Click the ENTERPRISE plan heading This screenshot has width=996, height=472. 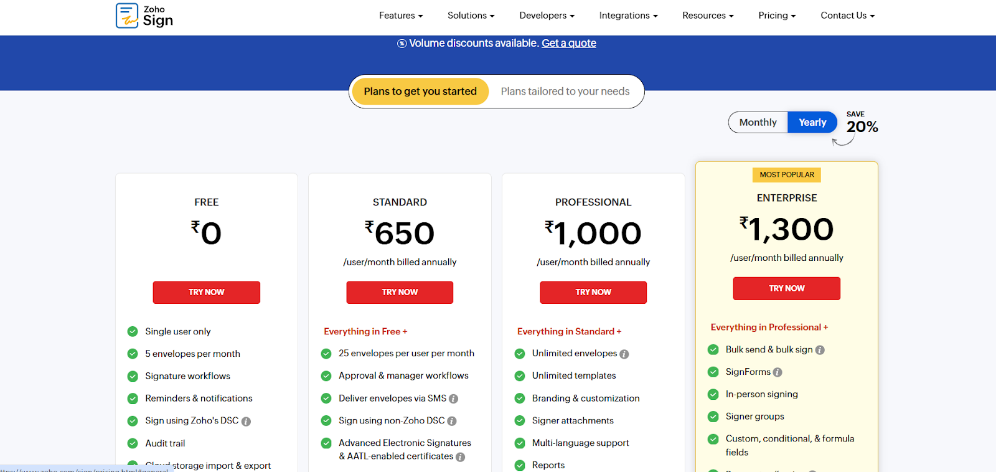787,198
